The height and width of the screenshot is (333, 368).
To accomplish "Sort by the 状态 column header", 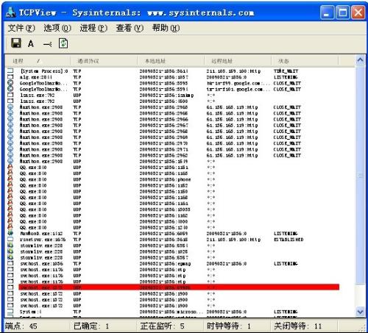I will (x=305, y=61).
